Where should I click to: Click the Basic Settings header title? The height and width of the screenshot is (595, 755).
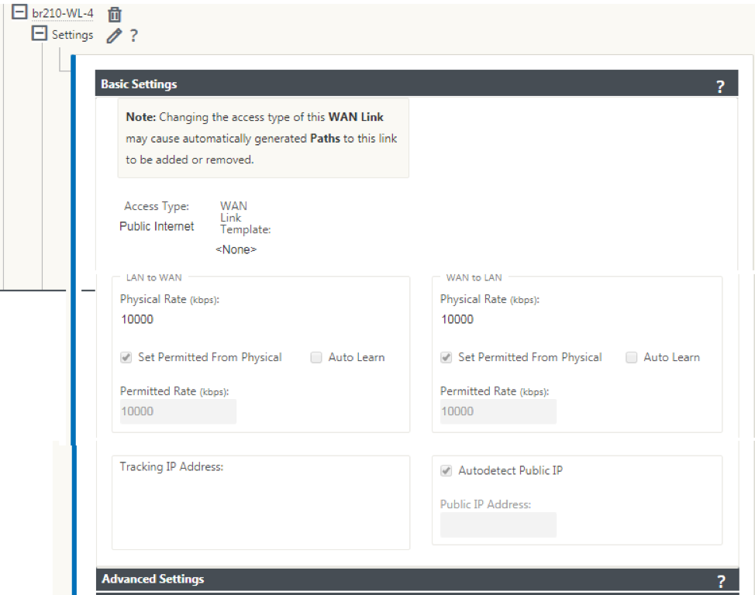140,84
